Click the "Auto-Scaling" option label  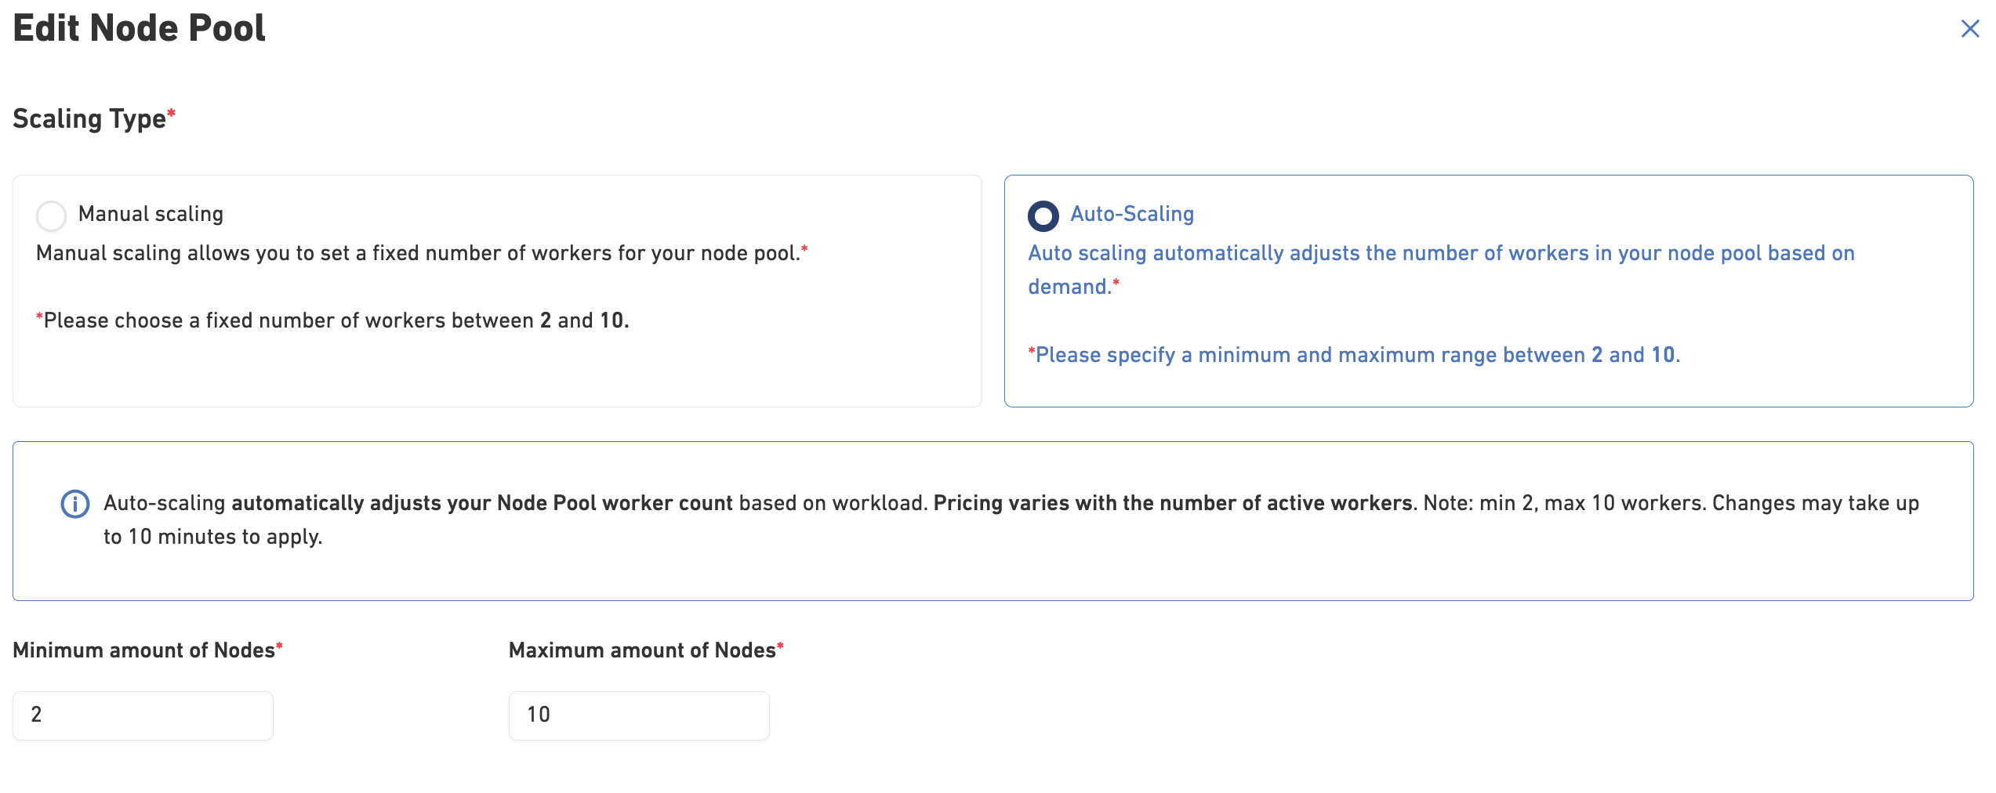coord(1131,214)
